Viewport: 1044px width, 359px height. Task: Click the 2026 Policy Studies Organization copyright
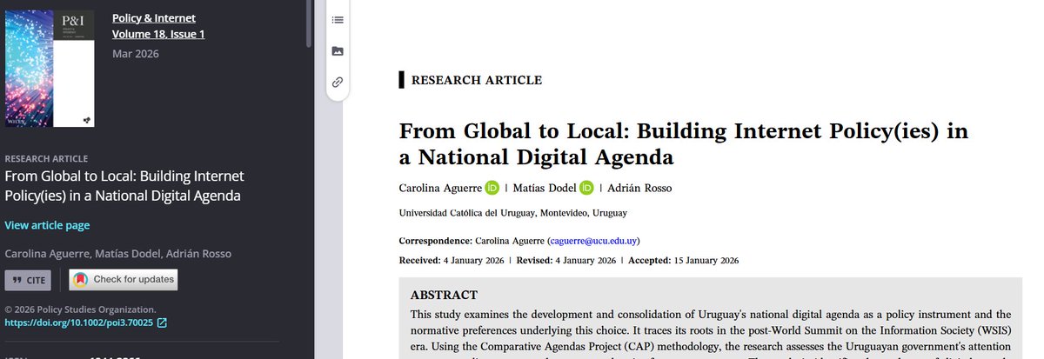[x=80, y=309]
